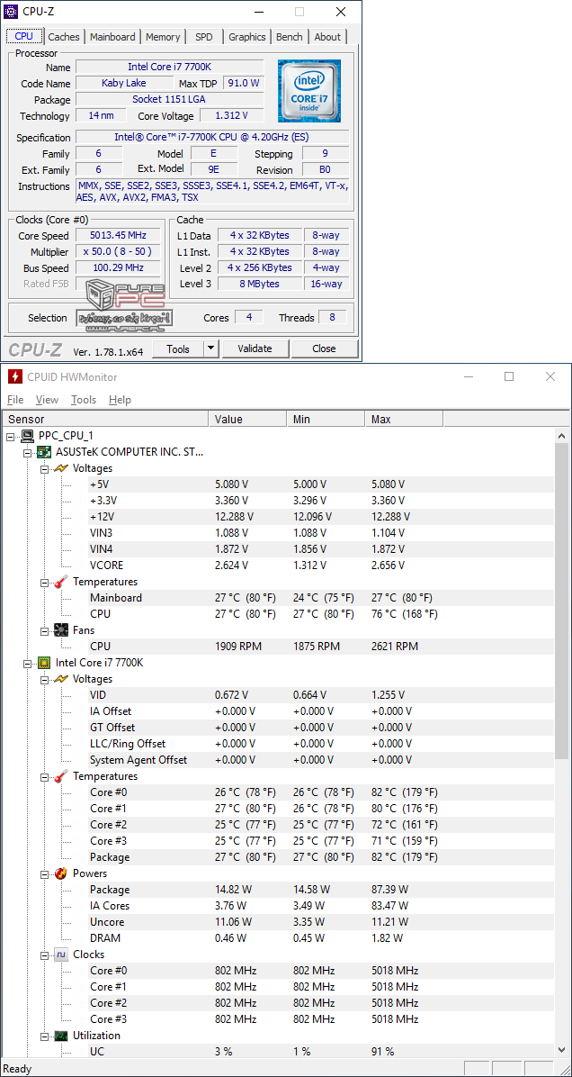Open the File menu in HWMonitor

coord(15,400)
